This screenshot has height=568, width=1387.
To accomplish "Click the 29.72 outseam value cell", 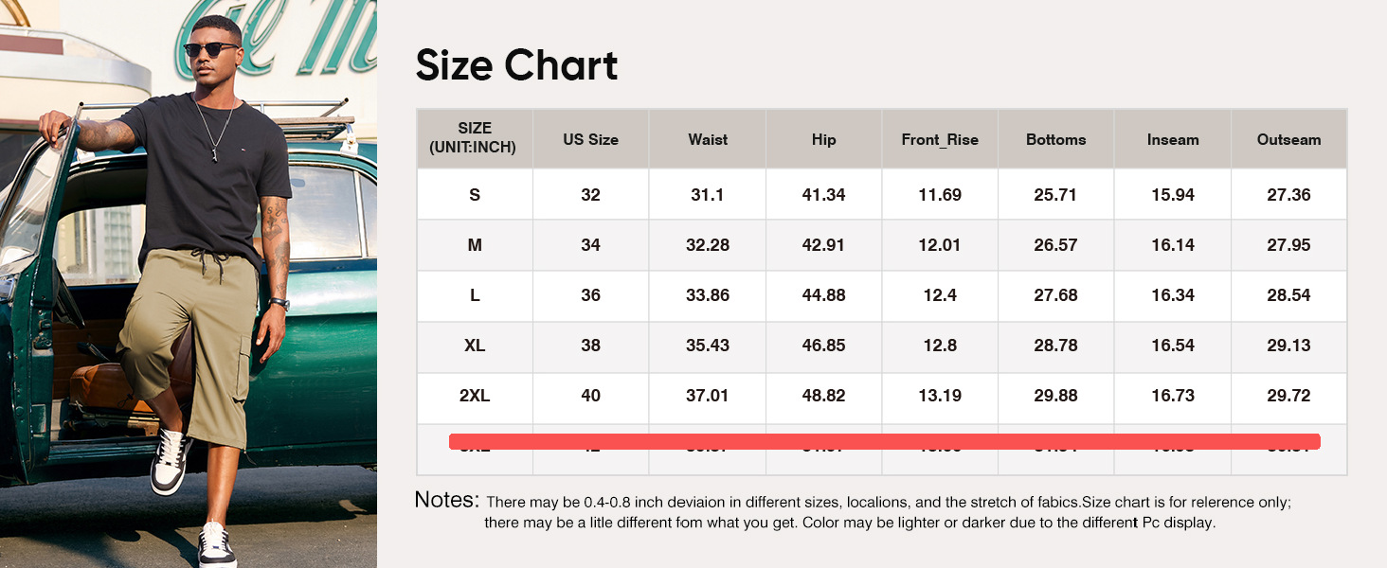I will (1289, 396).
